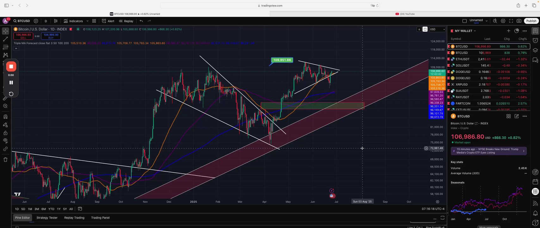Open the candlestick chart style menu

click(x=56, y=21)
